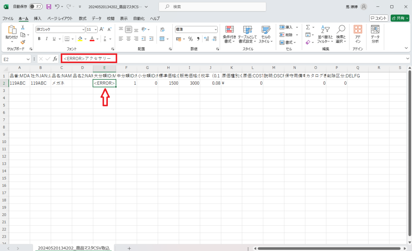412x251 pixels.
Task: Click the データ分析 data analysis icon
Action: [x=375, y=34]
